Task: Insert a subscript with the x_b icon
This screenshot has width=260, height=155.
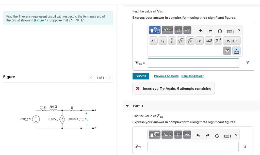Action: click(162, 40)
